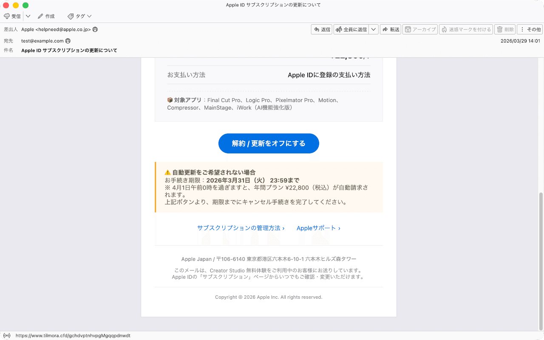The width and height of the screenshot is (544, 340).
Task: Open the Appleサポート link
Action: pyautogui.click(x=318, y=228)
